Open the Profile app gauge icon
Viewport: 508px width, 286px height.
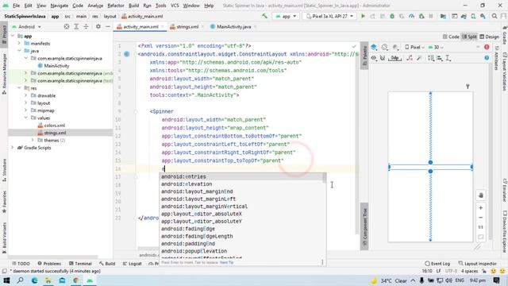[x=411, y=16]
